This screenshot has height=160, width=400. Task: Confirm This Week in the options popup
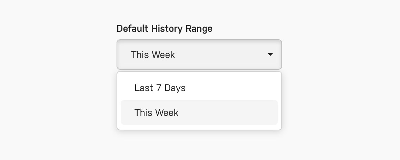point(199,112)
